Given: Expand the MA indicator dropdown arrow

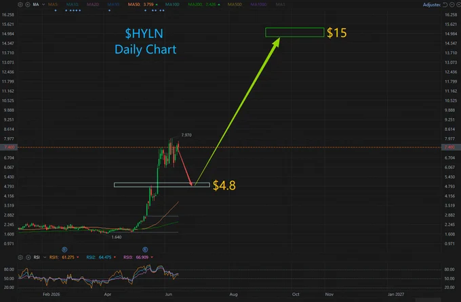Looking at the screenshot, I should 43,5.
